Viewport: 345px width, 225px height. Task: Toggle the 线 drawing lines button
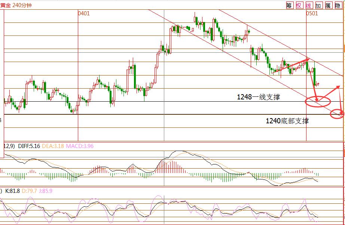point(308,5)
